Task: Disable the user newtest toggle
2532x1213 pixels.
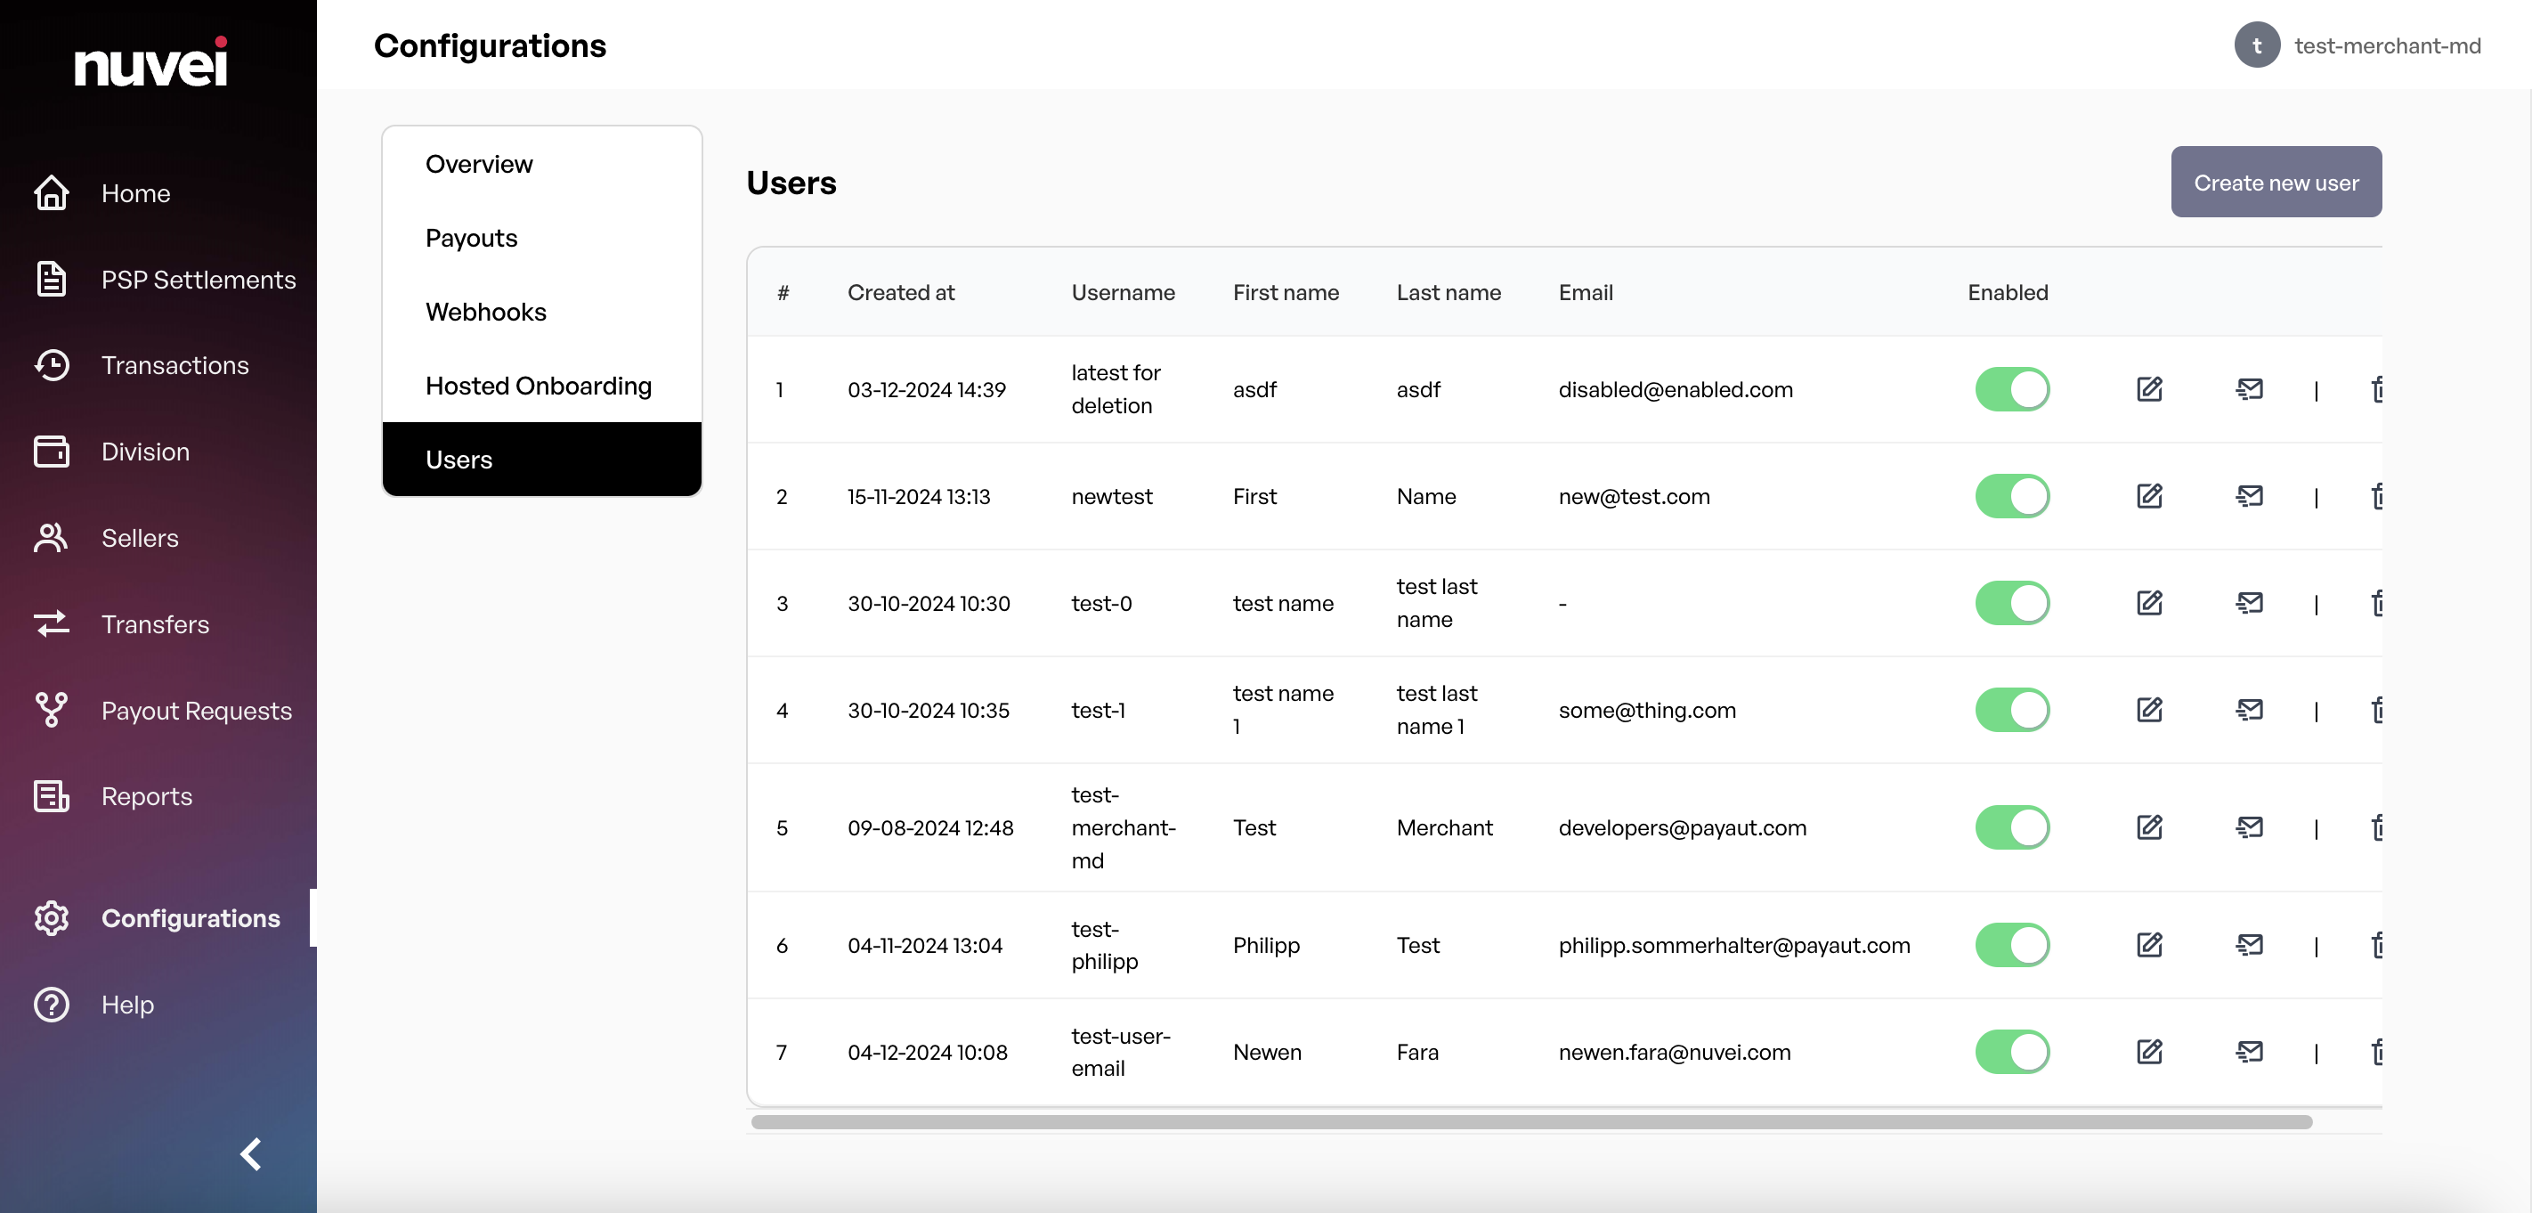Action: coord(2011,496)
